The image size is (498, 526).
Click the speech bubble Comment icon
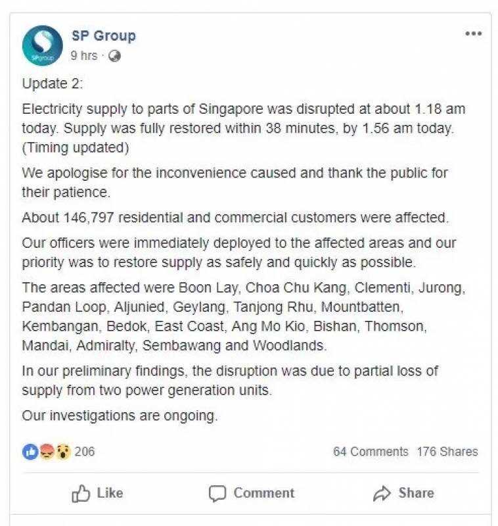(217, 493)
